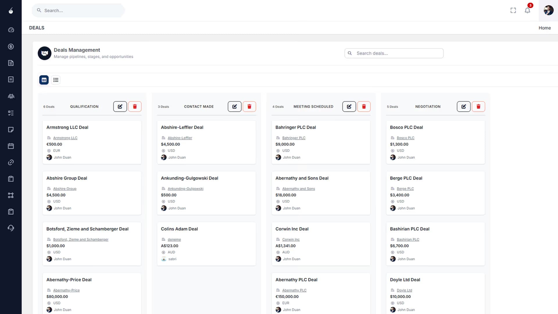Open the tasks checklist icon in the sidebar
The image size is (558, 314).
[11, 113]
